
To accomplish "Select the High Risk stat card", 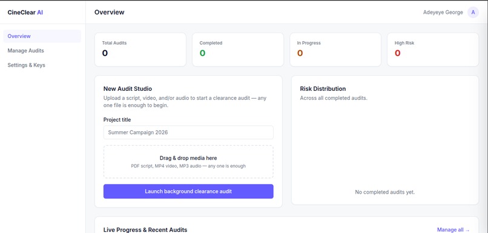I will 433,50.
